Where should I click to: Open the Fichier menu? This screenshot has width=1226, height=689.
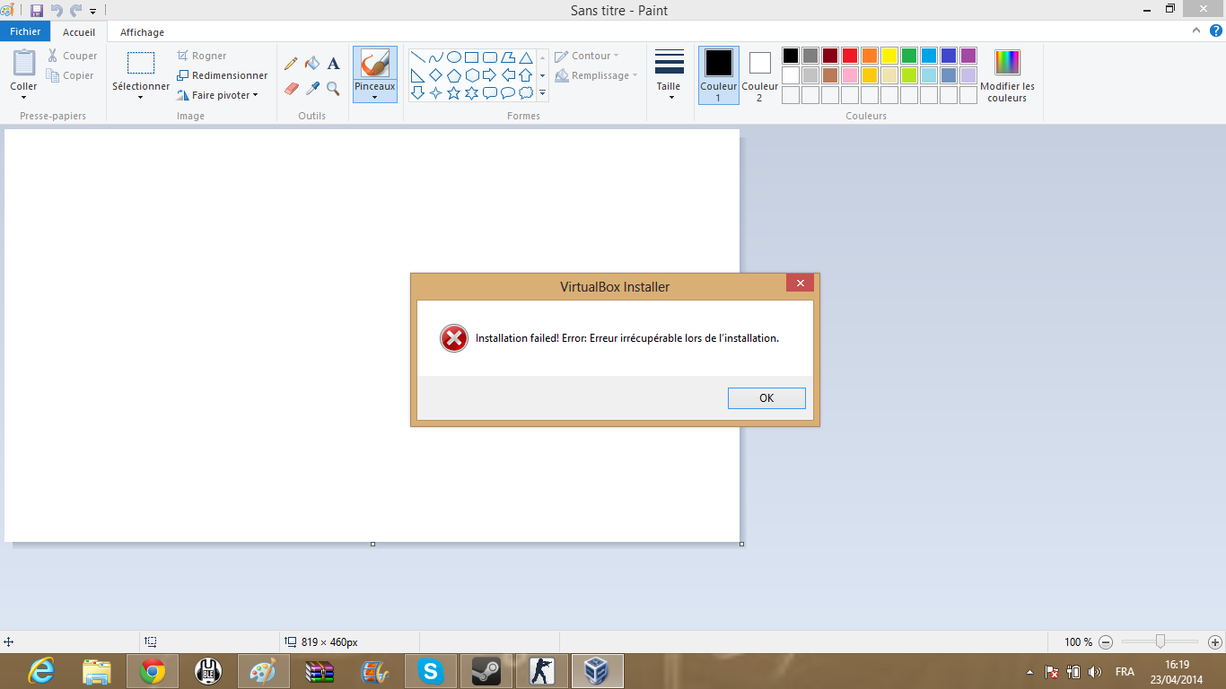click(25, 31)
